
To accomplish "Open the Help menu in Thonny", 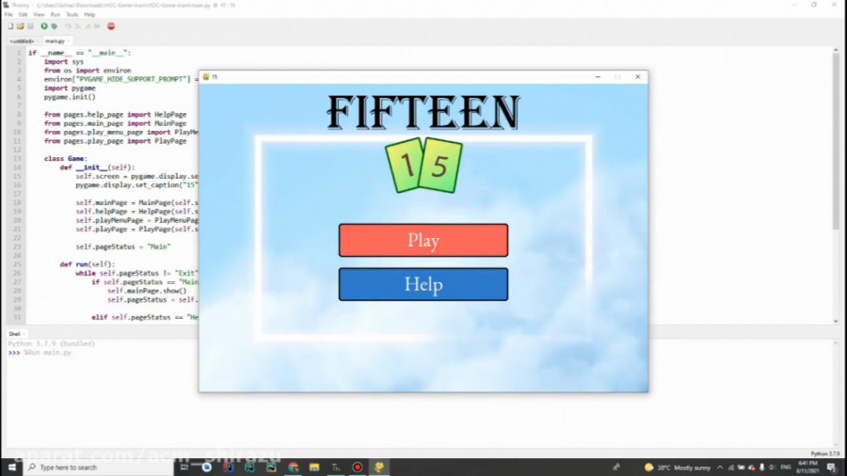I will [89, 14].
